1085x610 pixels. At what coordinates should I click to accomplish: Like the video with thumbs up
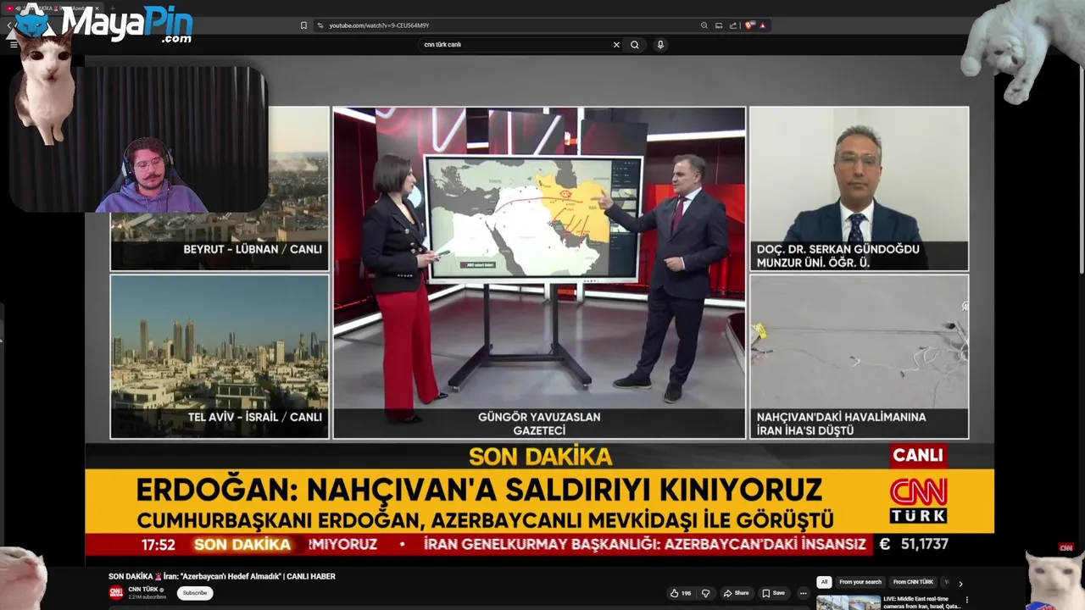click(x=681, y=593)
